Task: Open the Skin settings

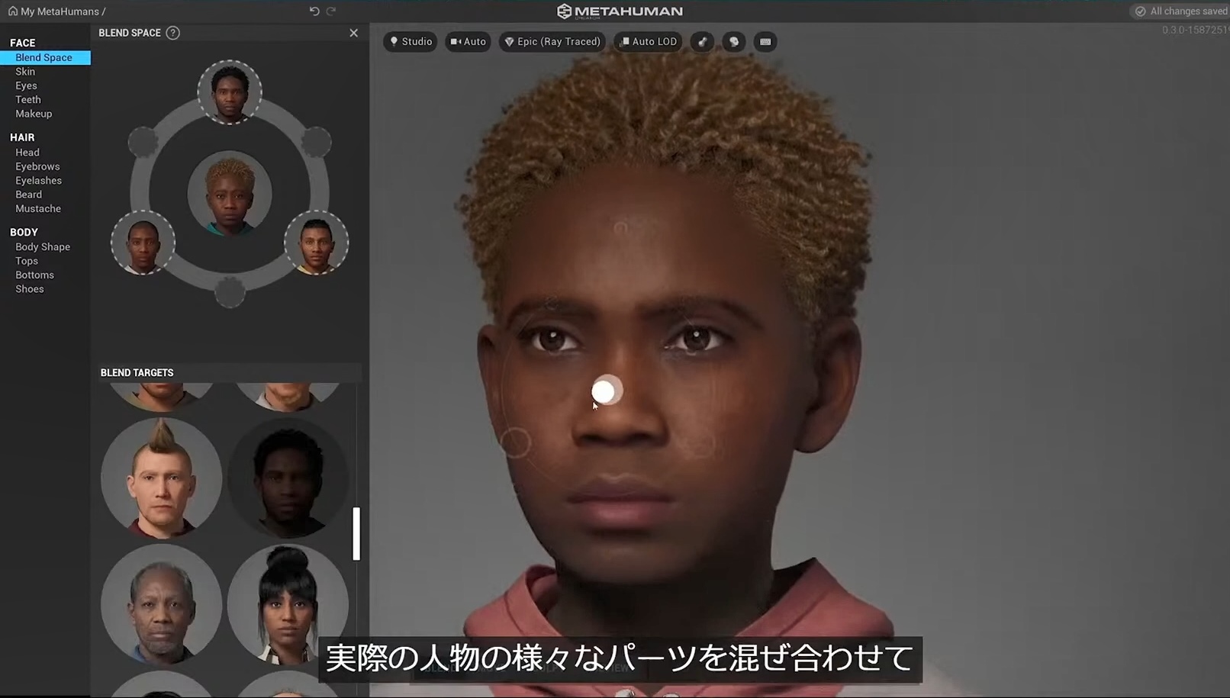Action: [25, 72]
